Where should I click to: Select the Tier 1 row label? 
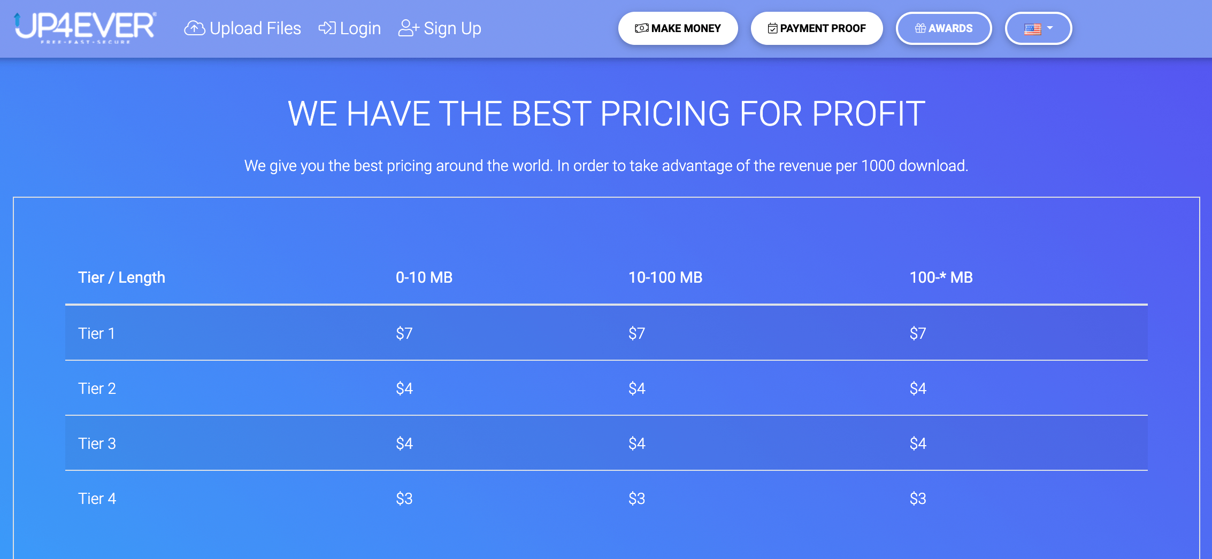click(96, 333)
